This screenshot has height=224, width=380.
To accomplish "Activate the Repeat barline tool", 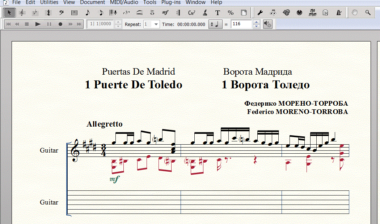I will [178, 13].
